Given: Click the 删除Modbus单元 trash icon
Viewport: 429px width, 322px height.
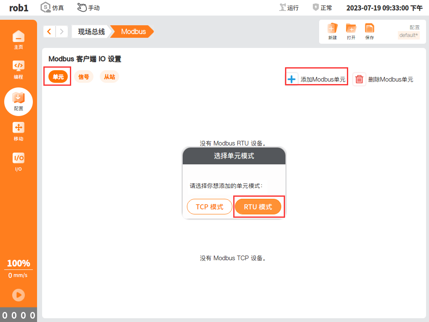Looking at the screenshot, I should (359, 79).
